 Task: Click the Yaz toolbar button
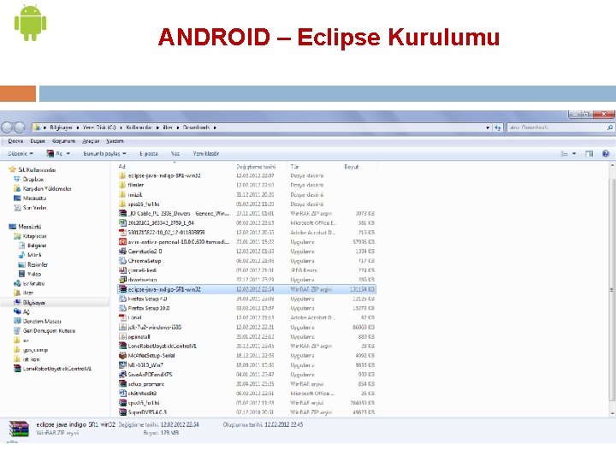[x=175, y=154]
